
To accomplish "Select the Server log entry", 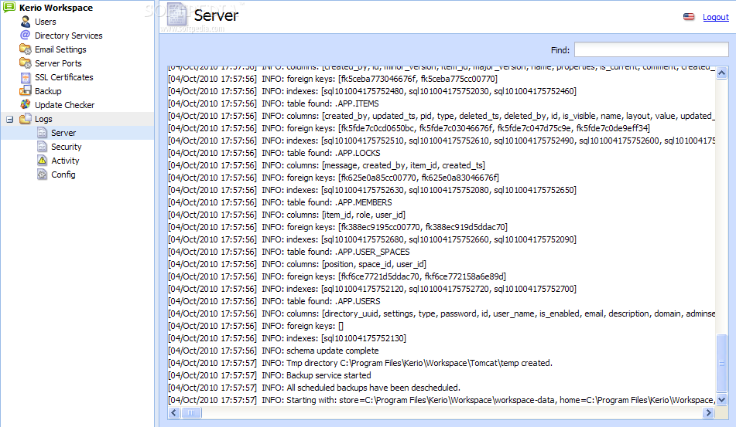I will (63, 133).
